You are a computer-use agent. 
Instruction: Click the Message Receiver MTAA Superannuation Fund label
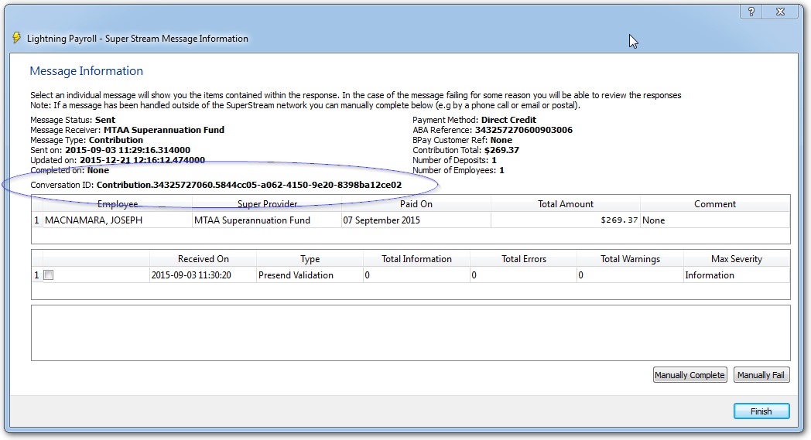click(x=127, y=130)
